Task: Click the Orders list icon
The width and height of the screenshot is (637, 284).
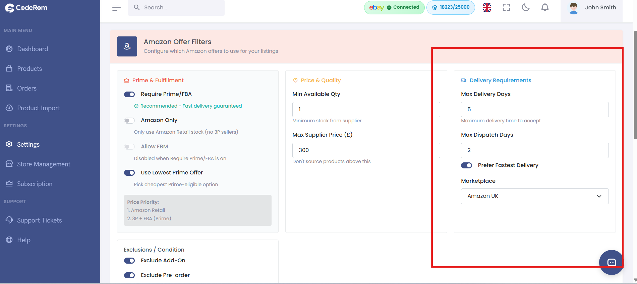Action: tap(9, 88)
